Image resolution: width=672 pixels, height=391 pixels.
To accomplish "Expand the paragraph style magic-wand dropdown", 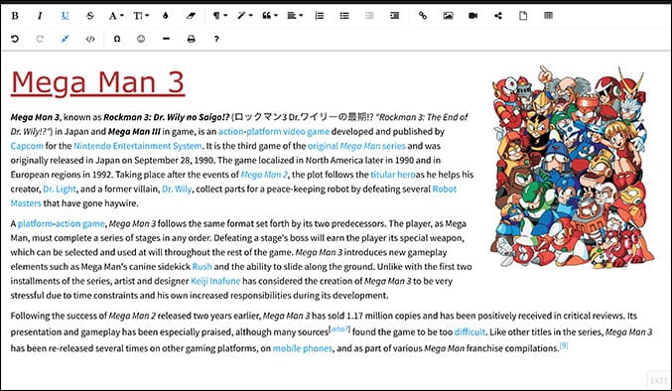I will [245, 16].
